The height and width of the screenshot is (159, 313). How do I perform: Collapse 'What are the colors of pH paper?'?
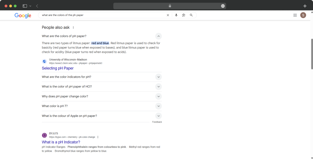pos(159,36)
